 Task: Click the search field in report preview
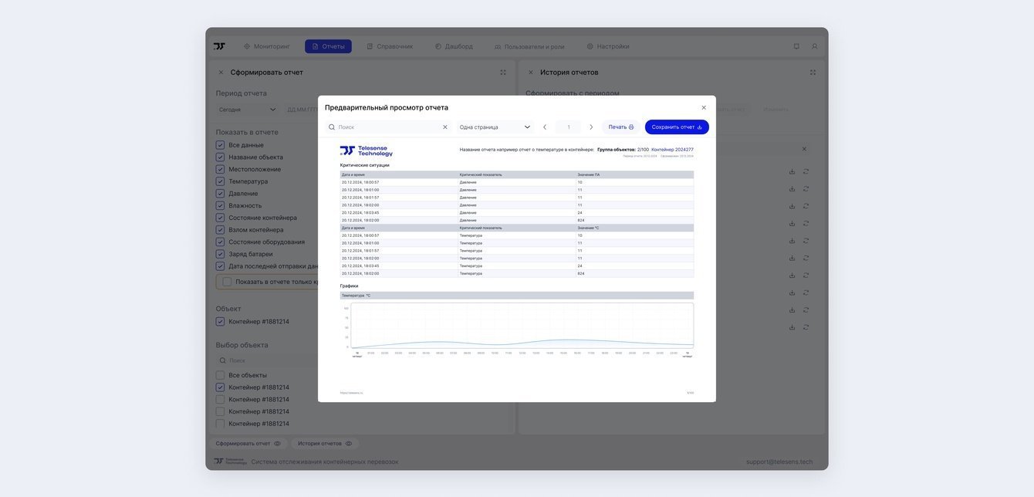[388, 127]
